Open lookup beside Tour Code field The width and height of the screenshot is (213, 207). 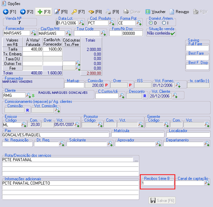pyautogui.click(x=103, y=33)
